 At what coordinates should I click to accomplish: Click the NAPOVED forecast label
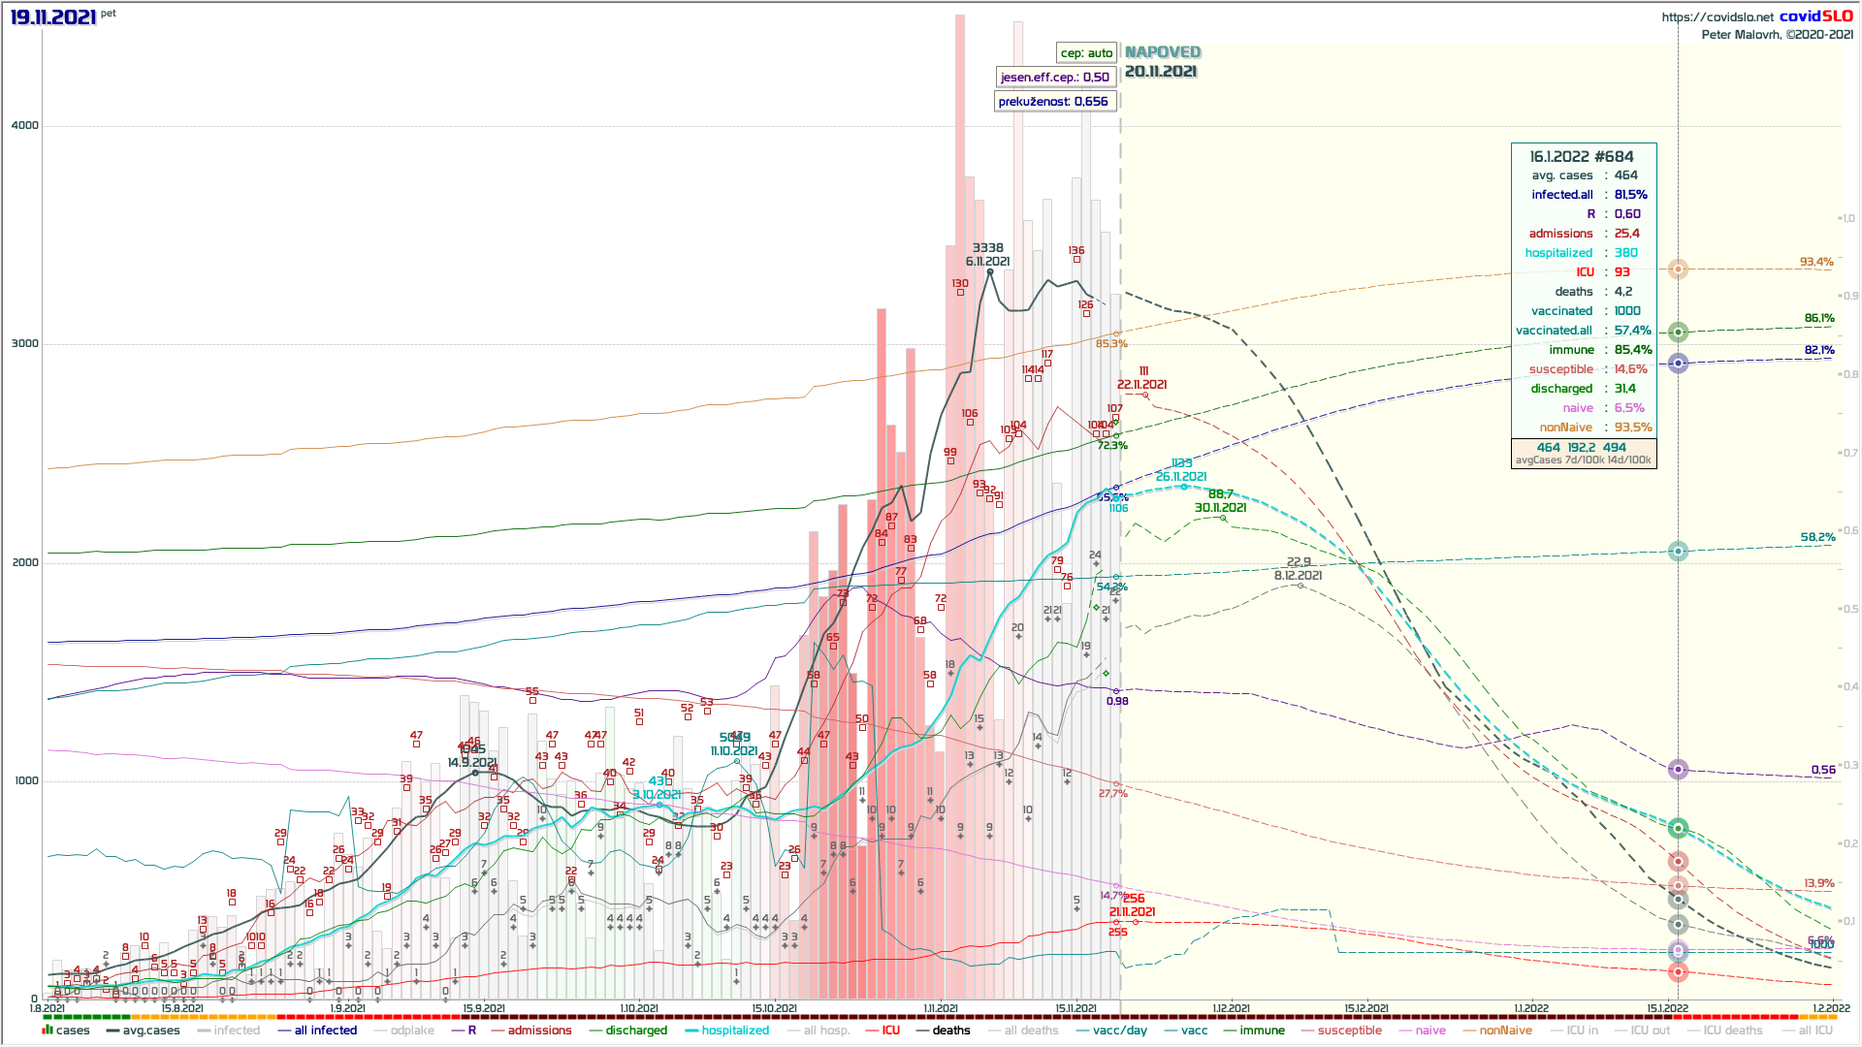1163,52
